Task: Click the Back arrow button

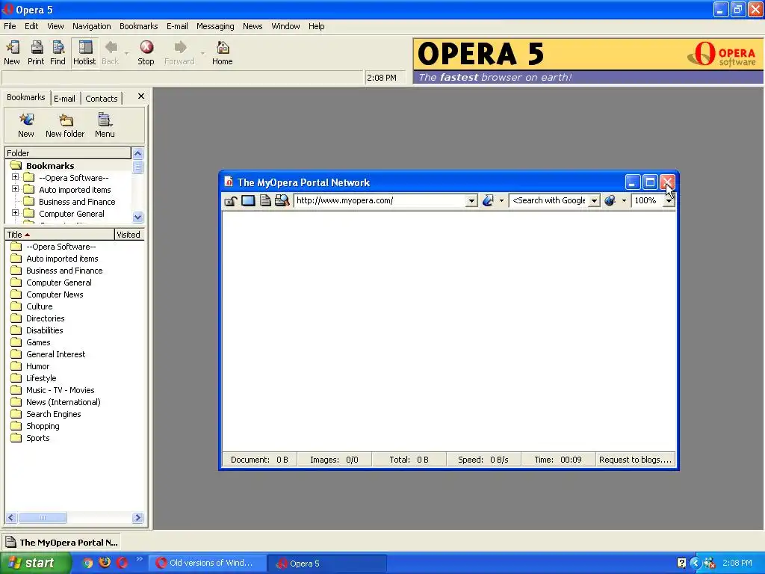Action: (x=111, y=52)
